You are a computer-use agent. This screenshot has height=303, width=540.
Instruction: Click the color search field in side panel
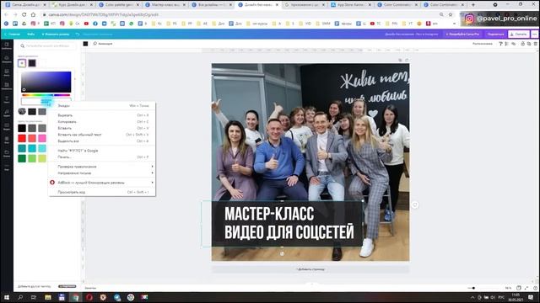(x=47, y=45)
